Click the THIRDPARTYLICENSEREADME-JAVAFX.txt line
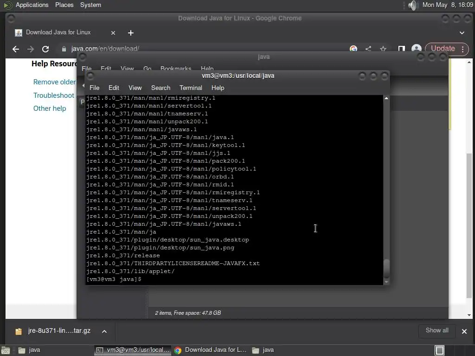The height and width of the screenshot is (356, 475). (x=173, y=263)
